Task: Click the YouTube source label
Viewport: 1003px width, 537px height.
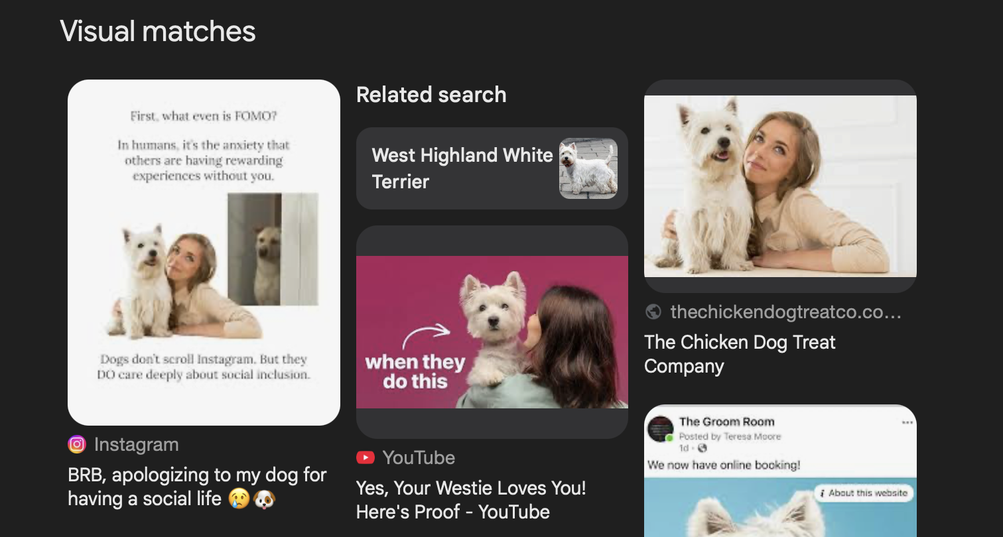Action: coord(419,458)
